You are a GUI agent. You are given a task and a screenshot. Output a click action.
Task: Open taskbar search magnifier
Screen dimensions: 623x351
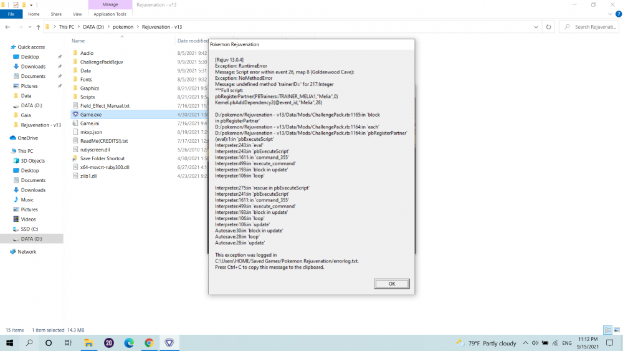point(29,343)
